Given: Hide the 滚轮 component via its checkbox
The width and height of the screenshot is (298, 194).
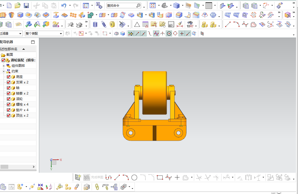Looking at the screenshot, I should tap(9, 99).
